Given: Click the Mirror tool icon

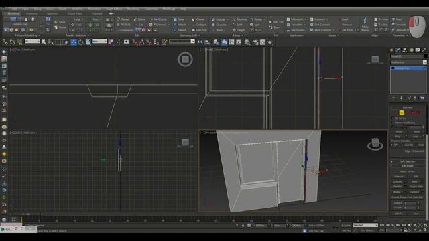Looking at the screenshot, I should coord(200,42).
